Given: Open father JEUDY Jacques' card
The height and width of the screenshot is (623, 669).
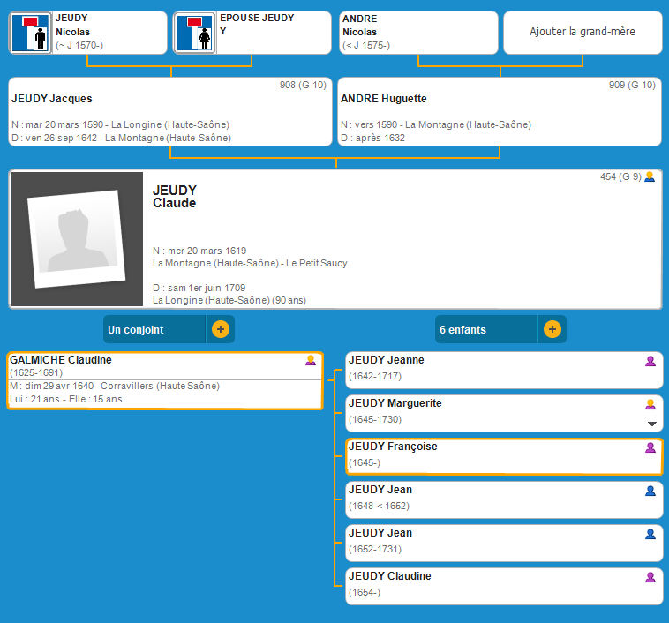Looking at the screenshot, I should (168, 112).
